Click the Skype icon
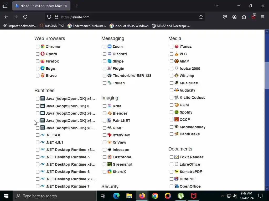Screen dimensions: 269x201 [x=110, y=61]
